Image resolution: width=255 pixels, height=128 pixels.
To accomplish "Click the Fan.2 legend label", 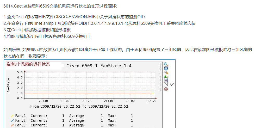I will tap(20, 120).
